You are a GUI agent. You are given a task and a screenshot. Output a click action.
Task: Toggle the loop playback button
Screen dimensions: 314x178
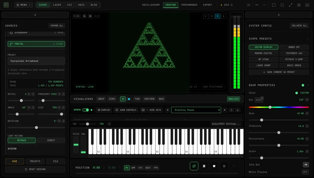pos(194,166)
